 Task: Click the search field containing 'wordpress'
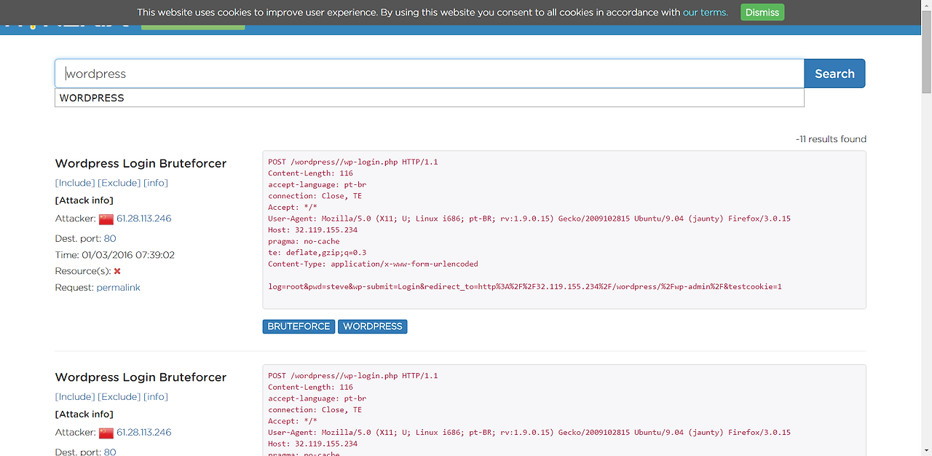[430, 74]
